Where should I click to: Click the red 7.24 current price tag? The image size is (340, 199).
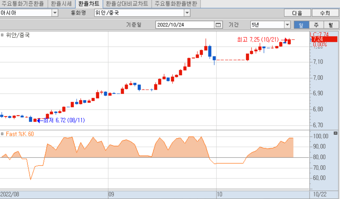[325, 39]
